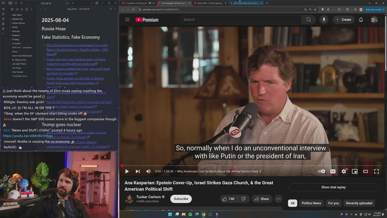Image resolution: width=387 pixels, height=218 pixels.
Task: Open Obsidian canvas grid ribbon icon
Action: [x=3, y=24]
